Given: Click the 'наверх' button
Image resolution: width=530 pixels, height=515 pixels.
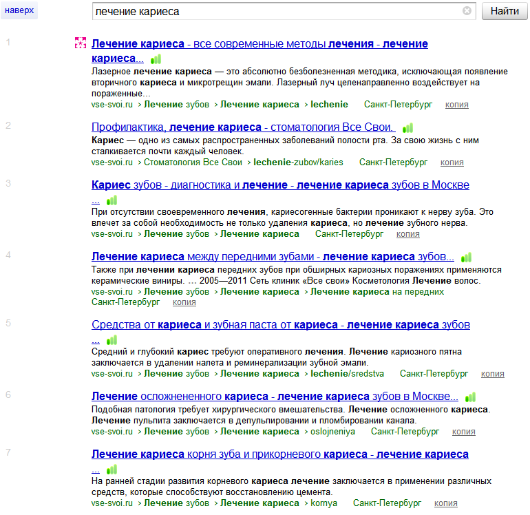Looking at the screenshot, I should [x=19, y=10].
